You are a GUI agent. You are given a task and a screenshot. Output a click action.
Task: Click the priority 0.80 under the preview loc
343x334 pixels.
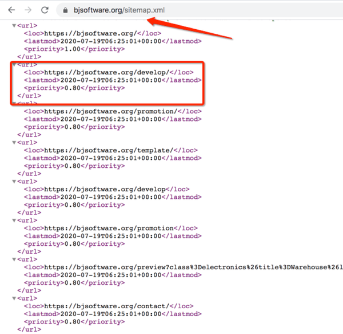coord(73,282)
